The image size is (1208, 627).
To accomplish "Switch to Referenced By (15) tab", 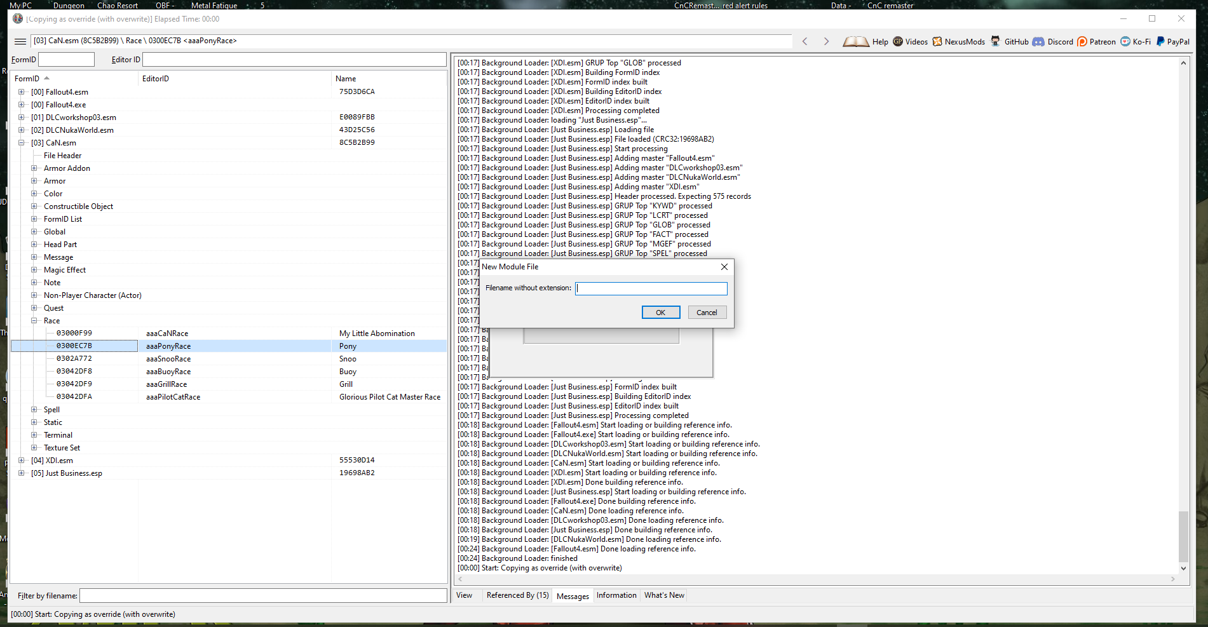I will [x=517, y=595].
